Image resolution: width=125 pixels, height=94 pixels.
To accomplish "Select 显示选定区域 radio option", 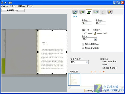I will 83,44.
